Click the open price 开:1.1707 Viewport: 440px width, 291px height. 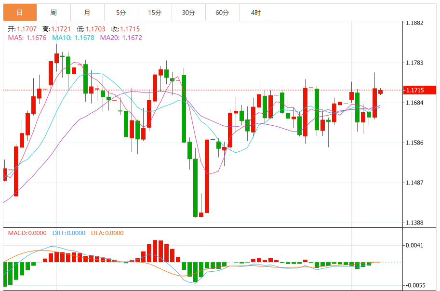point(22,29)
